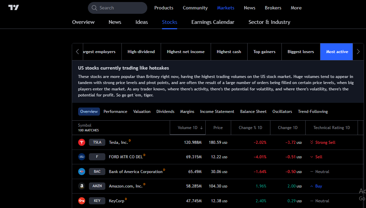Sort by the Change % 1D column header
The width and height of the screenshot is (366, 208).
point(250,128)
